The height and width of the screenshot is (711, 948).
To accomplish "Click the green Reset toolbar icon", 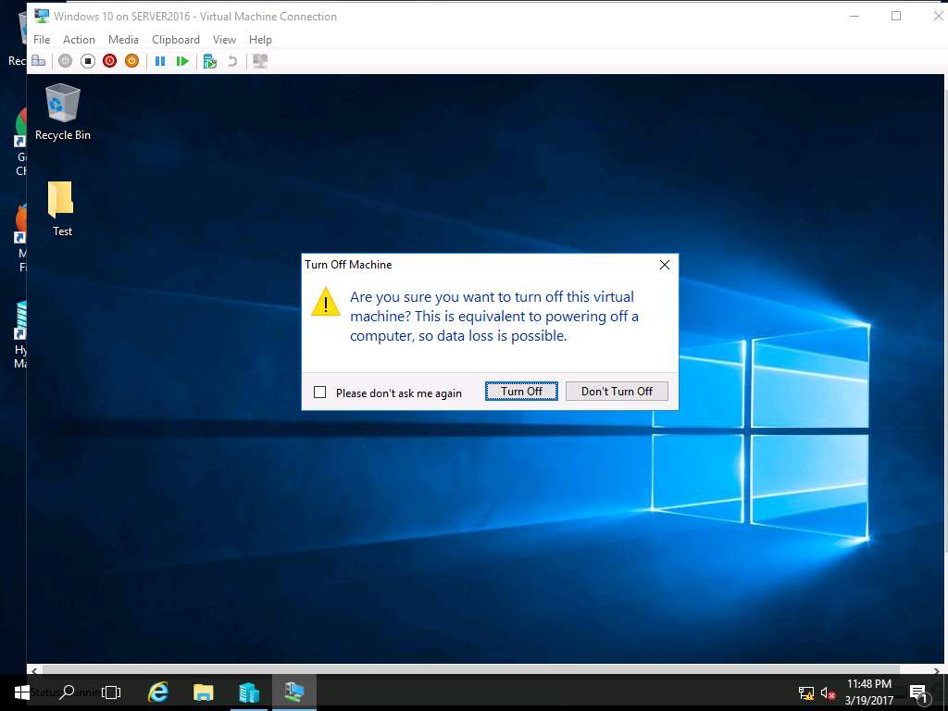I will click(182, 61).
